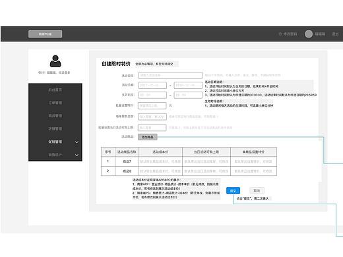Click the 活动商品名称 column header

(127, 152)
